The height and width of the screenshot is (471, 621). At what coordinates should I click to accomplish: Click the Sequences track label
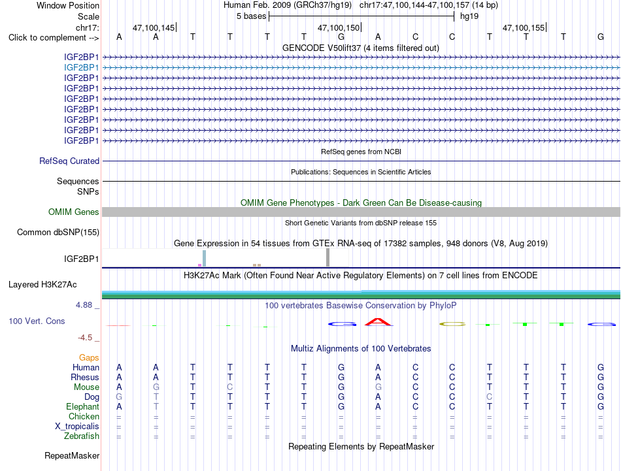tap(78, 181)
